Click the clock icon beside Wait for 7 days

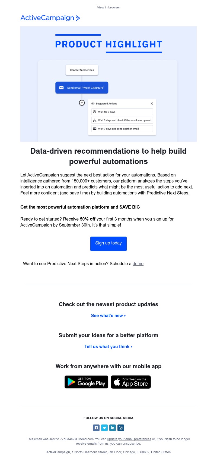(x=94, y=112)
